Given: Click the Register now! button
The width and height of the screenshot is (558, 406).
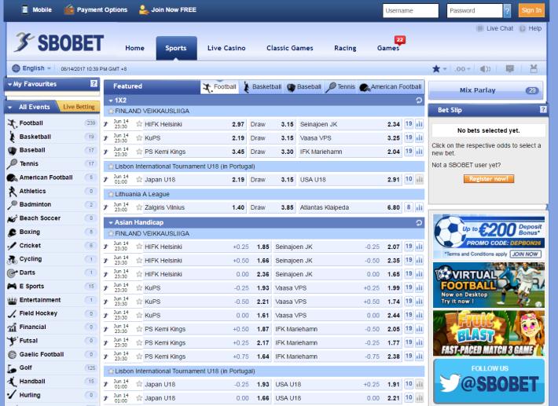Looking at the screenshot, I should click(x=489, y=179).
